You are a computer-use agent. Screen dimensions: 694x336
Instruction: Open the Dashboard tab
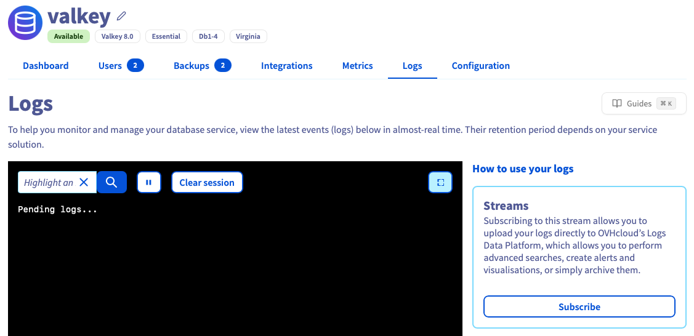46,65
